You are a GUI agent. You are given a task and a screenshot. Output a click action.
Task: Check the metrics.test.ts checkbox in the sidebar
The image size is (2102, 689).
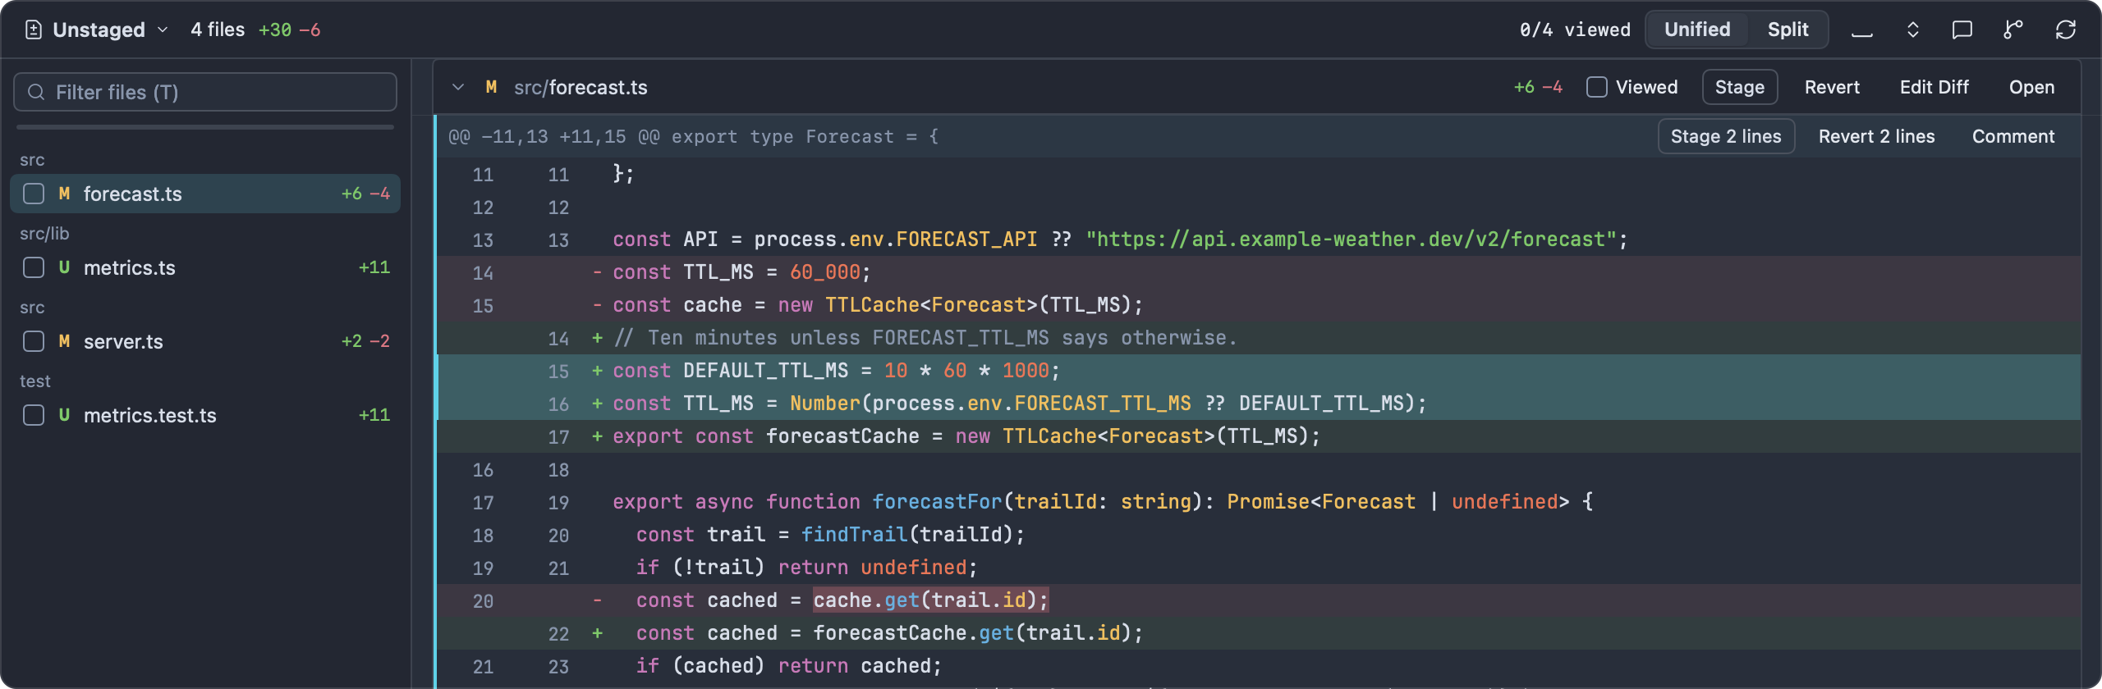34,415
